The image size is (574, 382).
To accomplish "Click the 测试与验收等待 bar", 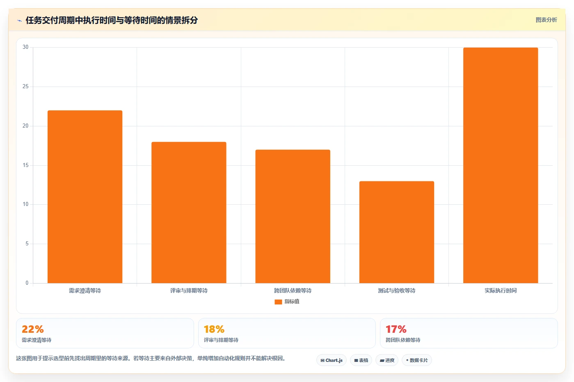I will (397, 232).
